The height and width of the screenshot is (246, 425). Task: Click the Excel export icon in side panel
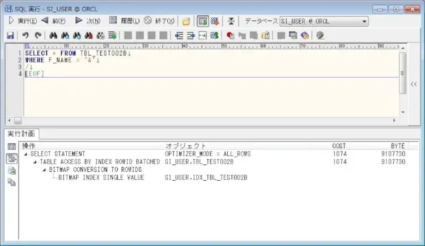click(11, 171)
